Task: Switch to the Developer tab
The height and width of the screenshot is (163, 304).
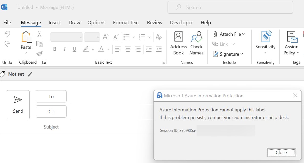Action: point(181,22)
